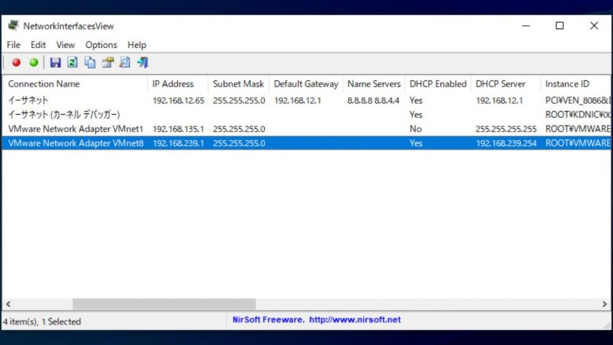Click ROOT¥KDNIC Instance ID cell
This screenshot has width=613, height=345.
[x=578, y=115]
